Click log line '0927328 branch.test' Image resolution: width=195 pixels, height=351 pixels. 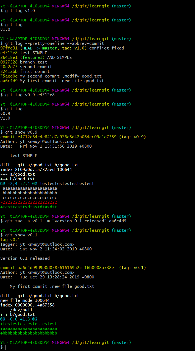point(24,62)
